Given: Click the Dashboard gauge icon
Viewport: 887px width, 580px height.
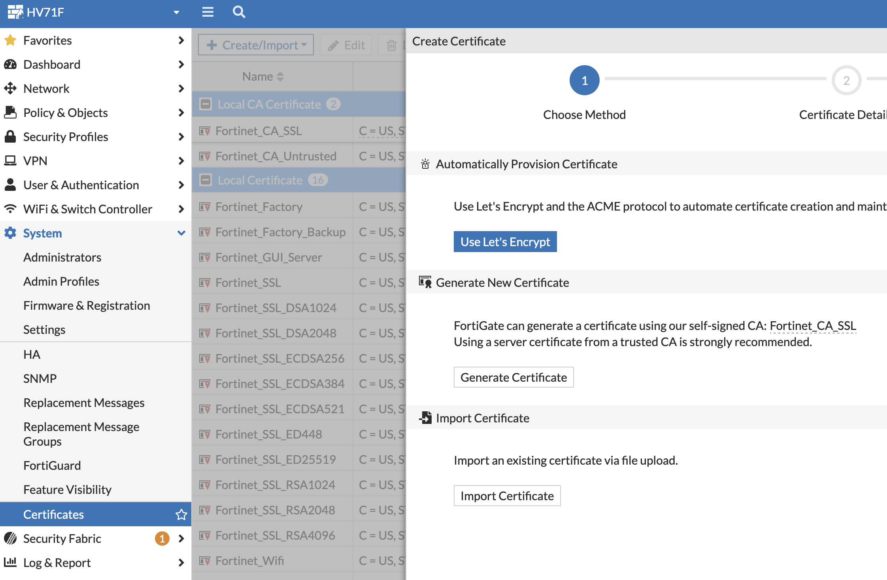Looking at the screenshot, I should (10, 64).
